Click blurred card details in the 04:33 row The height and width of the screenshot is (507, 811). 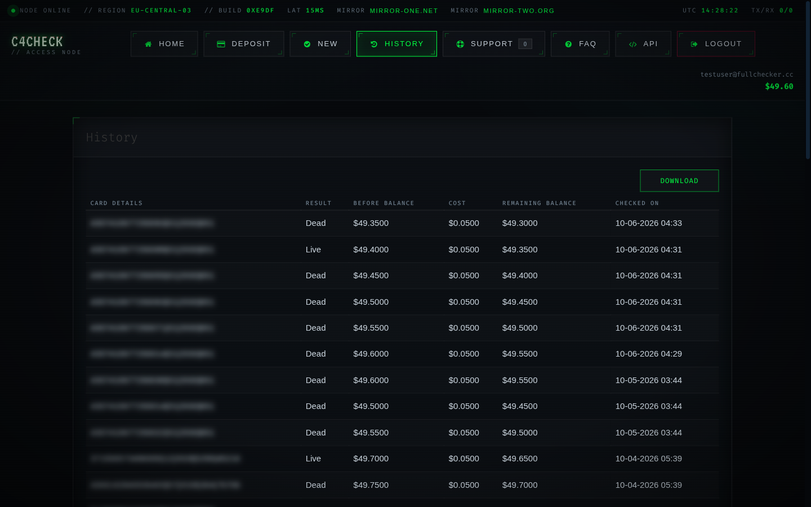point(152,224)
